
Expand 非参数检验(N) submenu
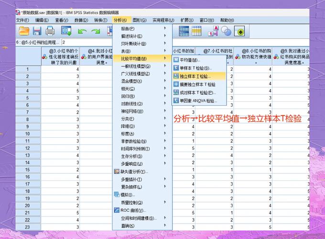tap(142, 141)
